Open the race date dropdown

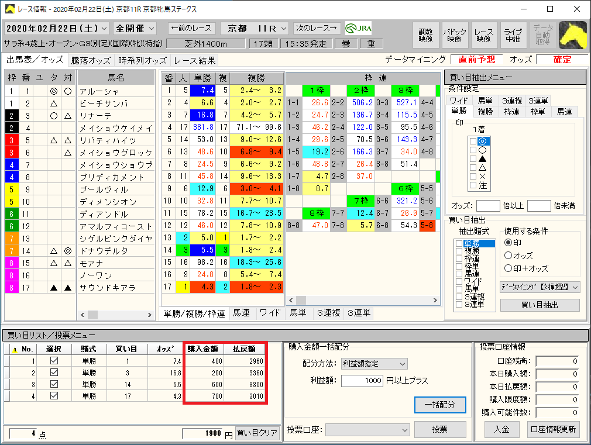click(104, 29)
